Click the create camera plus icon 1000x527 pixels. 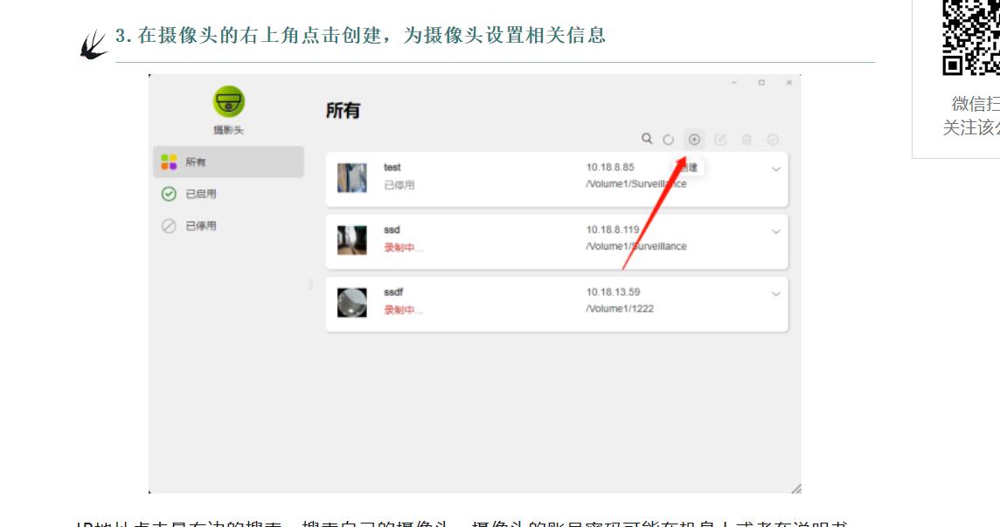click(694, 140)
